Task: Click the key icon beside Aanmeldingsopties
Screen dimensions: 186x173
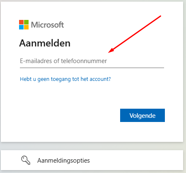Action: [26, 160]
